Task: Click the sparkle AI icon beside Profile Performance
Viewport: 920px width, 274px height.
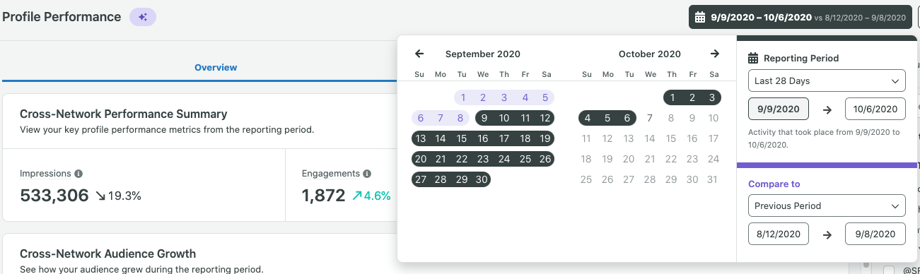Action: point(143,17)
